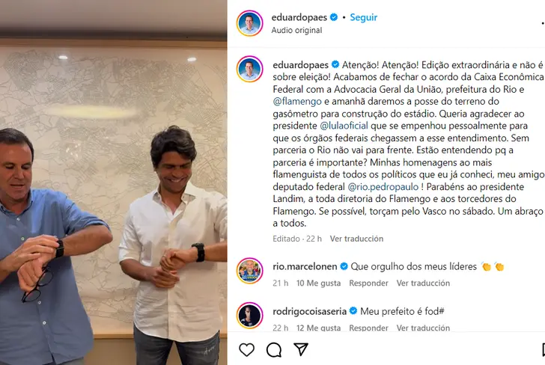Reply to rio.marcelonen's comment
Image resolution: width=545 pixels, height=365 pixels.
click(x=368, y=283)
